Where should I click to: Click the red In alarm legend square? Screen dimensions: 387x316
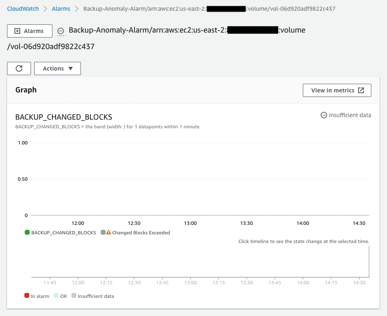click(26, 296)
